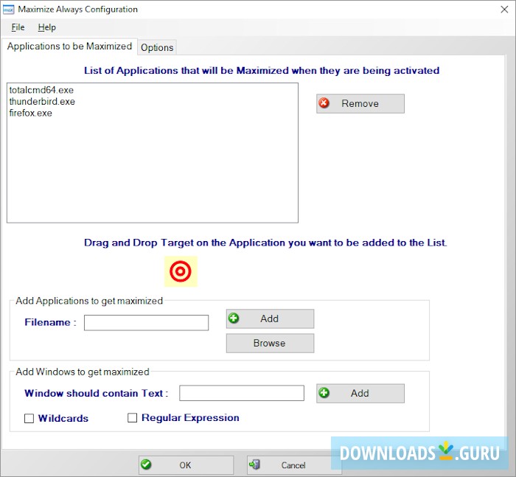Open the Help menu
This screenshot has width=516, height=477.
(x=46, y=27)
